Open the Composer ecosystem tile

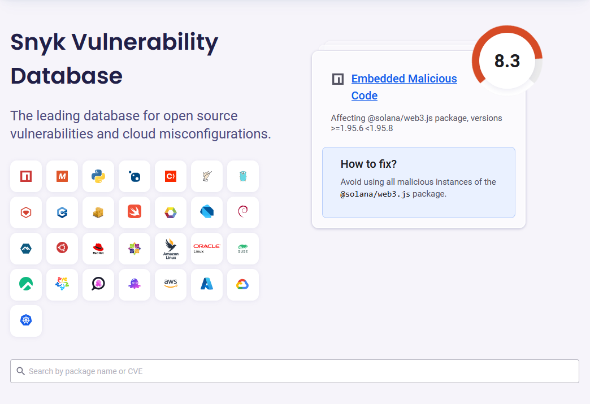coord(207,176)
